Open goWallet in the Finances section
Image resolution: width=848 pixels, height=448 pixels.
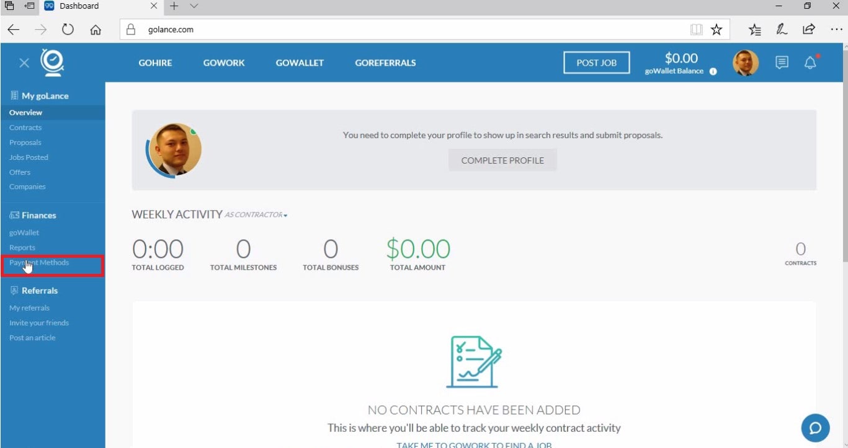pyautogui.click(x=24, y=233)
